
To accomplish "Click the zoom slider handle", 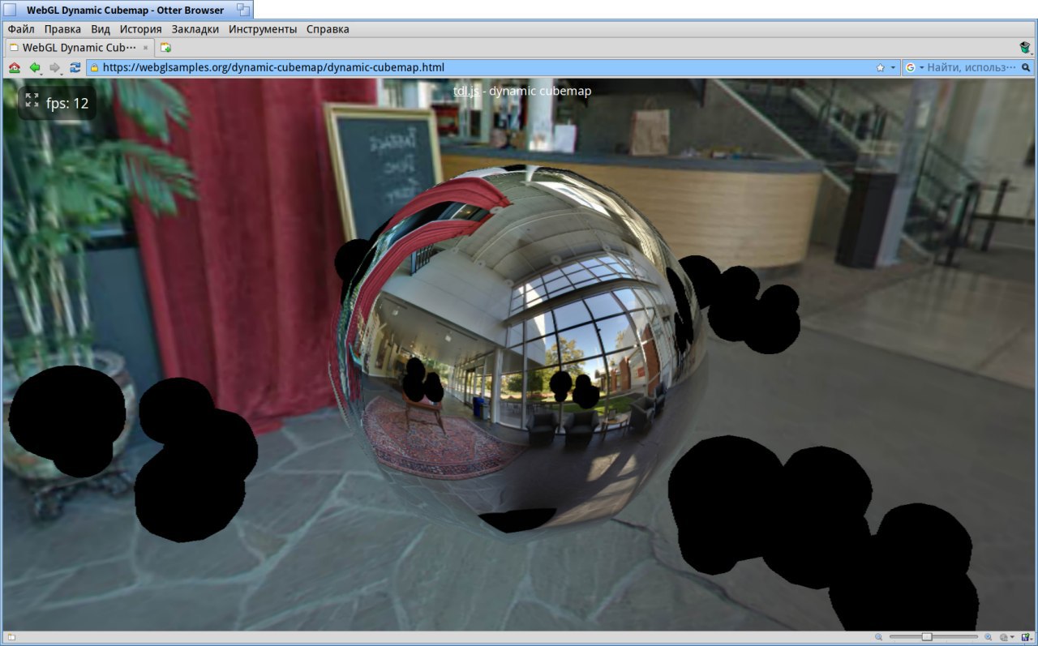I will click(927, 637).
